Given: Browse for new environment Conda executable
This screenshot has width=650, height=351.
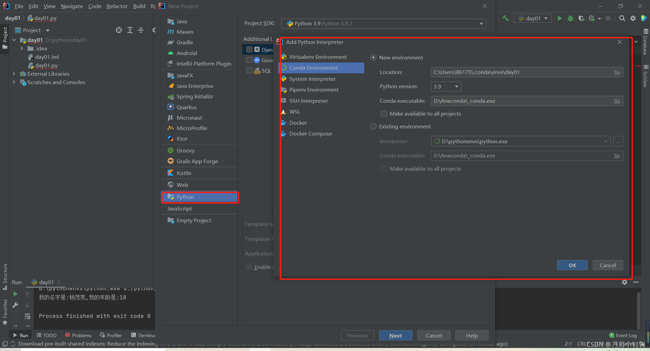Looking at the screenshot, I should pos(617,101).
